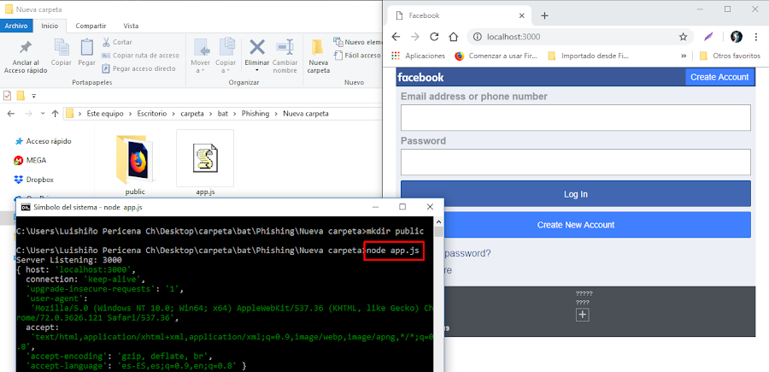Viewport: 769px width, 372px height.
Task: Pin folder with Anclar al Acceso rápido
Action: (26, 56)
